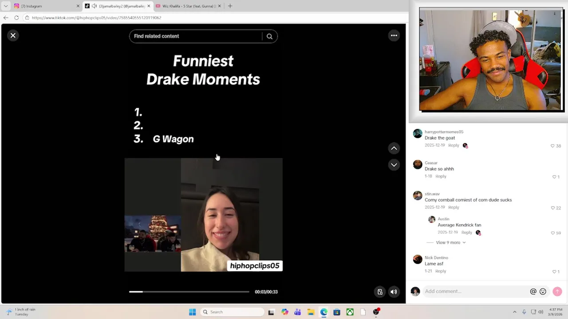Click the hiphopclips05 watermark label
The height and width of the screenshot is (319, 568).
(255, 266)
